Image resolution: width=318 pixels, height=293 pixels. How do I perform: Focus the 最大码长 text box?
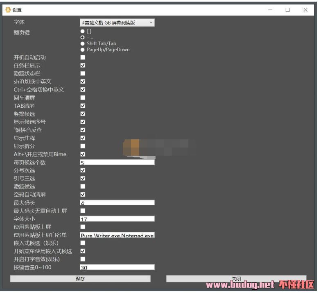click(x=117, y=202)
